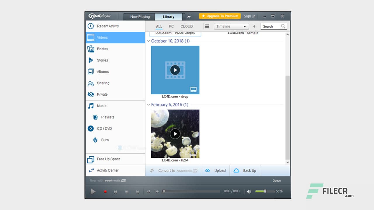Screen dimensions: 374x210
Task: Open Free Up Space
Action: (109, 159)
